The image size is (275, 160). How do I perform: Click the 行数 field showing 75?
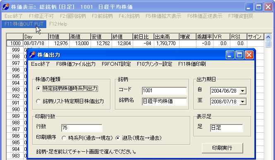pos(82,128)
